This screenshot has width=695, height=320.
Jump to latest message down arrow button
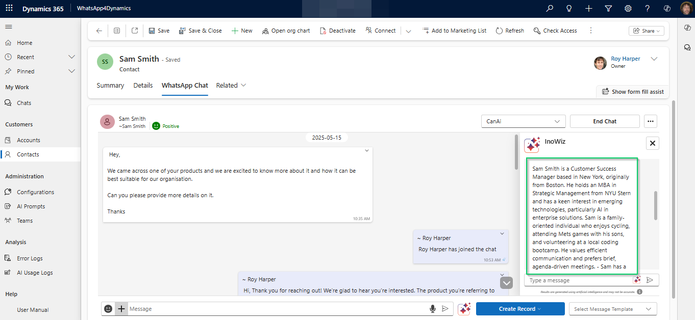[x=506, y=282]
